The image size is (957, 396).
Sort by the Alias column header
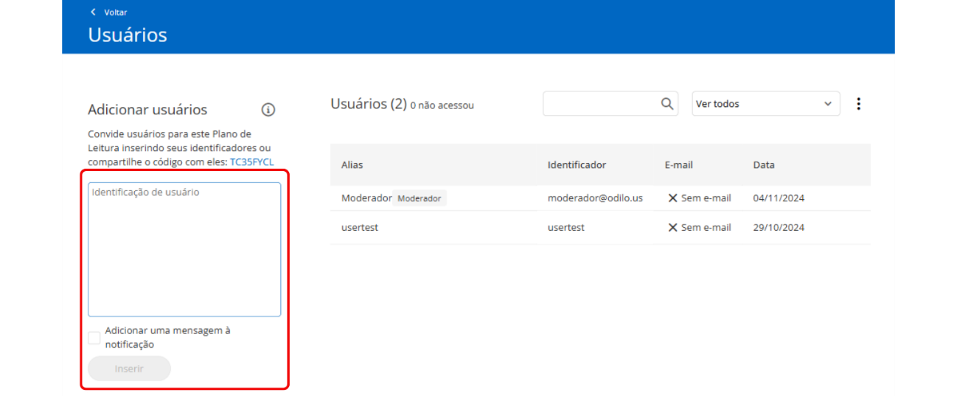[x=352, y=165]
